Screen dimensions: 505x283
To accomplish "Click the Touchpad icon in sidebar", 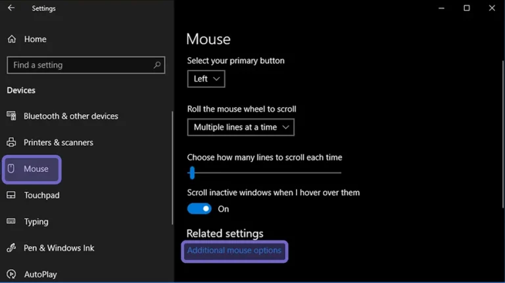I will click(x=11, y=195).
